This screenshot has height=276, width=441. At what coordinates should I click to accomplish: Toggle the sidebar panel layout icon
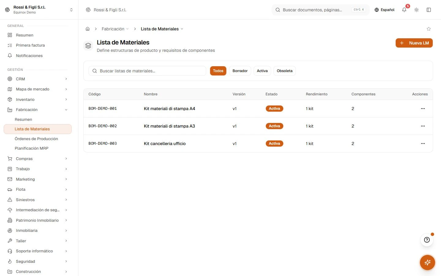click(x=429, y=10)
